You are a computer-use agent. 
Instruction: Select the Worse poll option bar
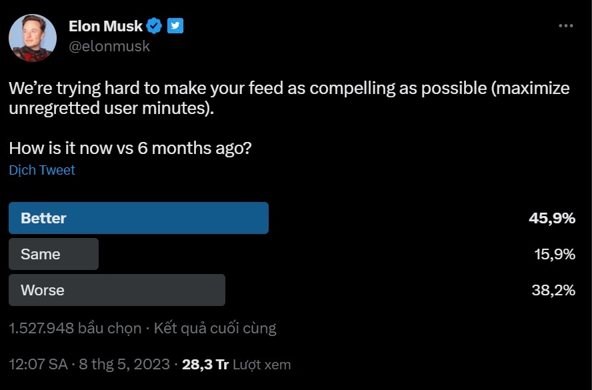coord(117,290)
